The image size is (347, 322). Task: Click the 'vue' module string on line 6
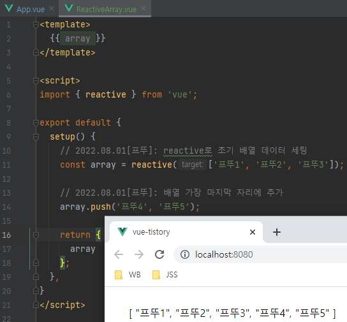pos(180,95)
